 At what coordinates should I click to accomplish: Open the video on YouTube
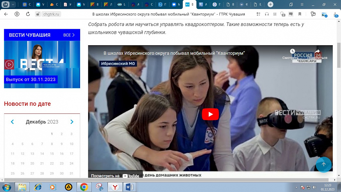(x=115, y=176)
